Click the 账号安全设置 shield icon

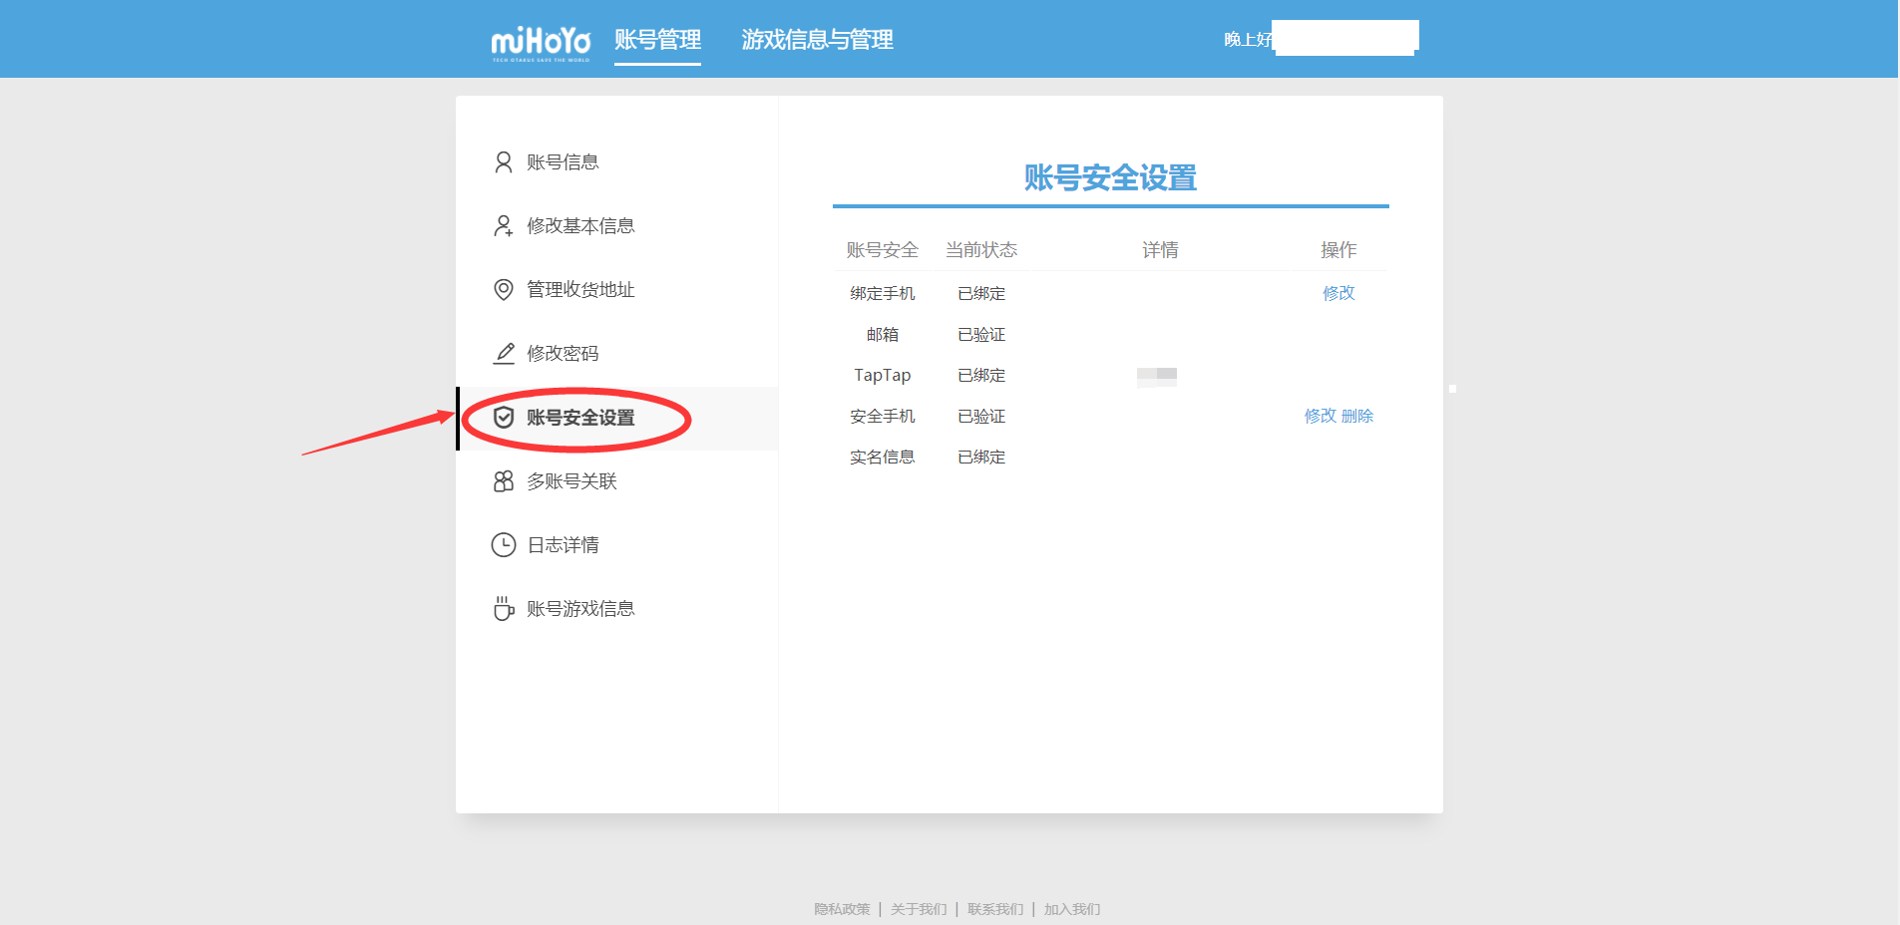point(503,418)
